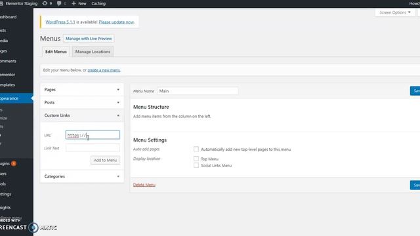
Task: Open Comments in the admin sidebar
Action: pyautogui.click(x=9, y=61)
